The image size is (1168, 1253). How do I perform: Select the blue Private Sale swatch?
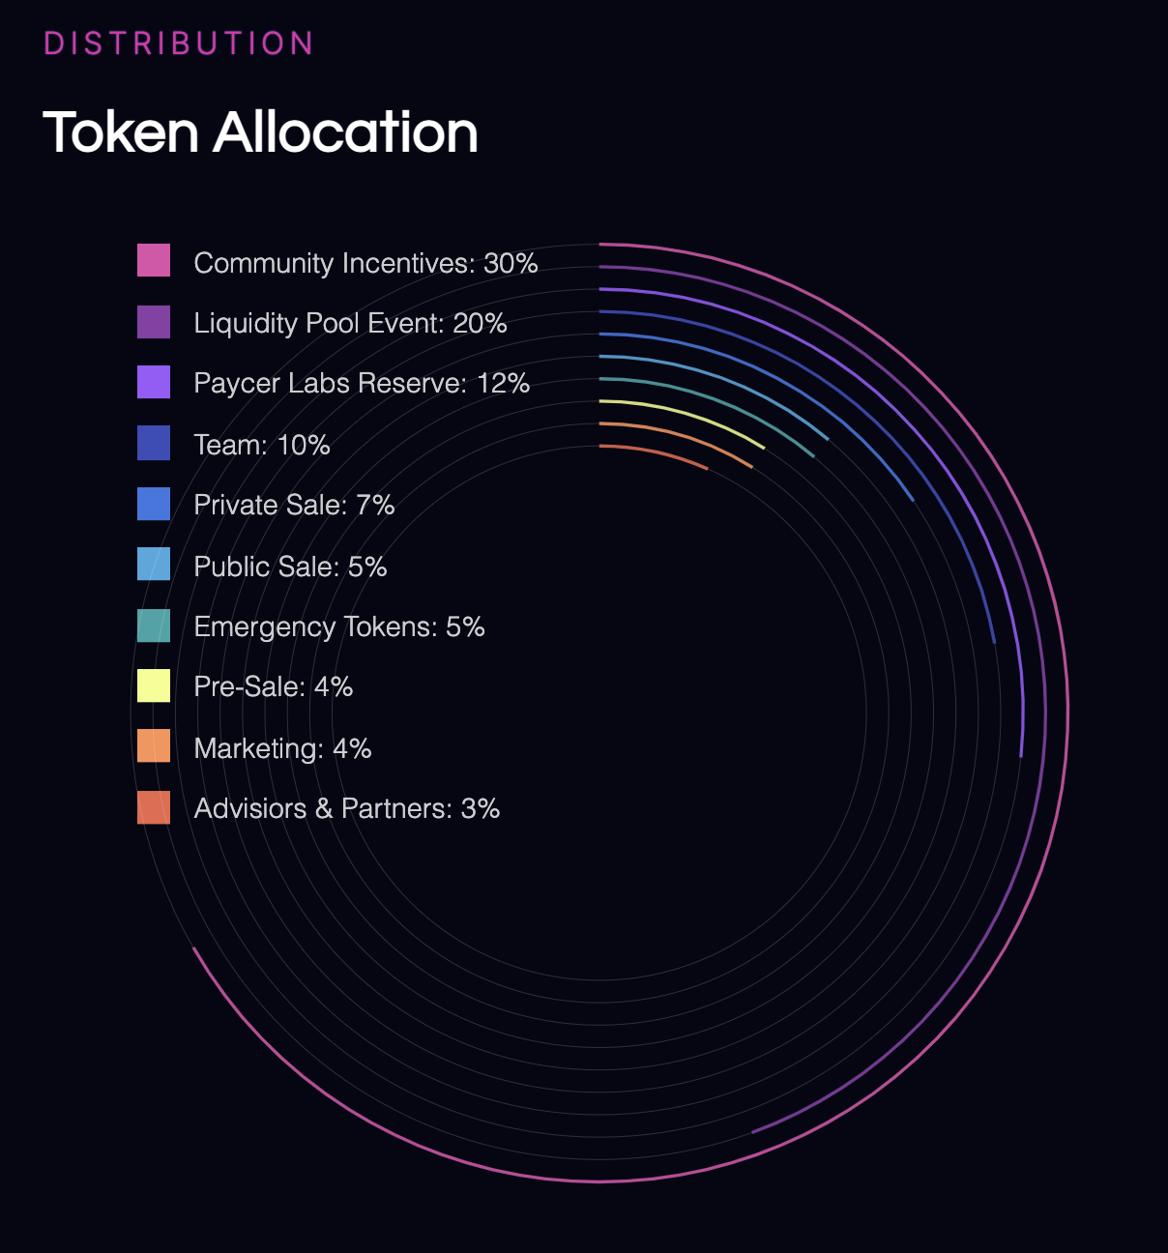point(154,504)
